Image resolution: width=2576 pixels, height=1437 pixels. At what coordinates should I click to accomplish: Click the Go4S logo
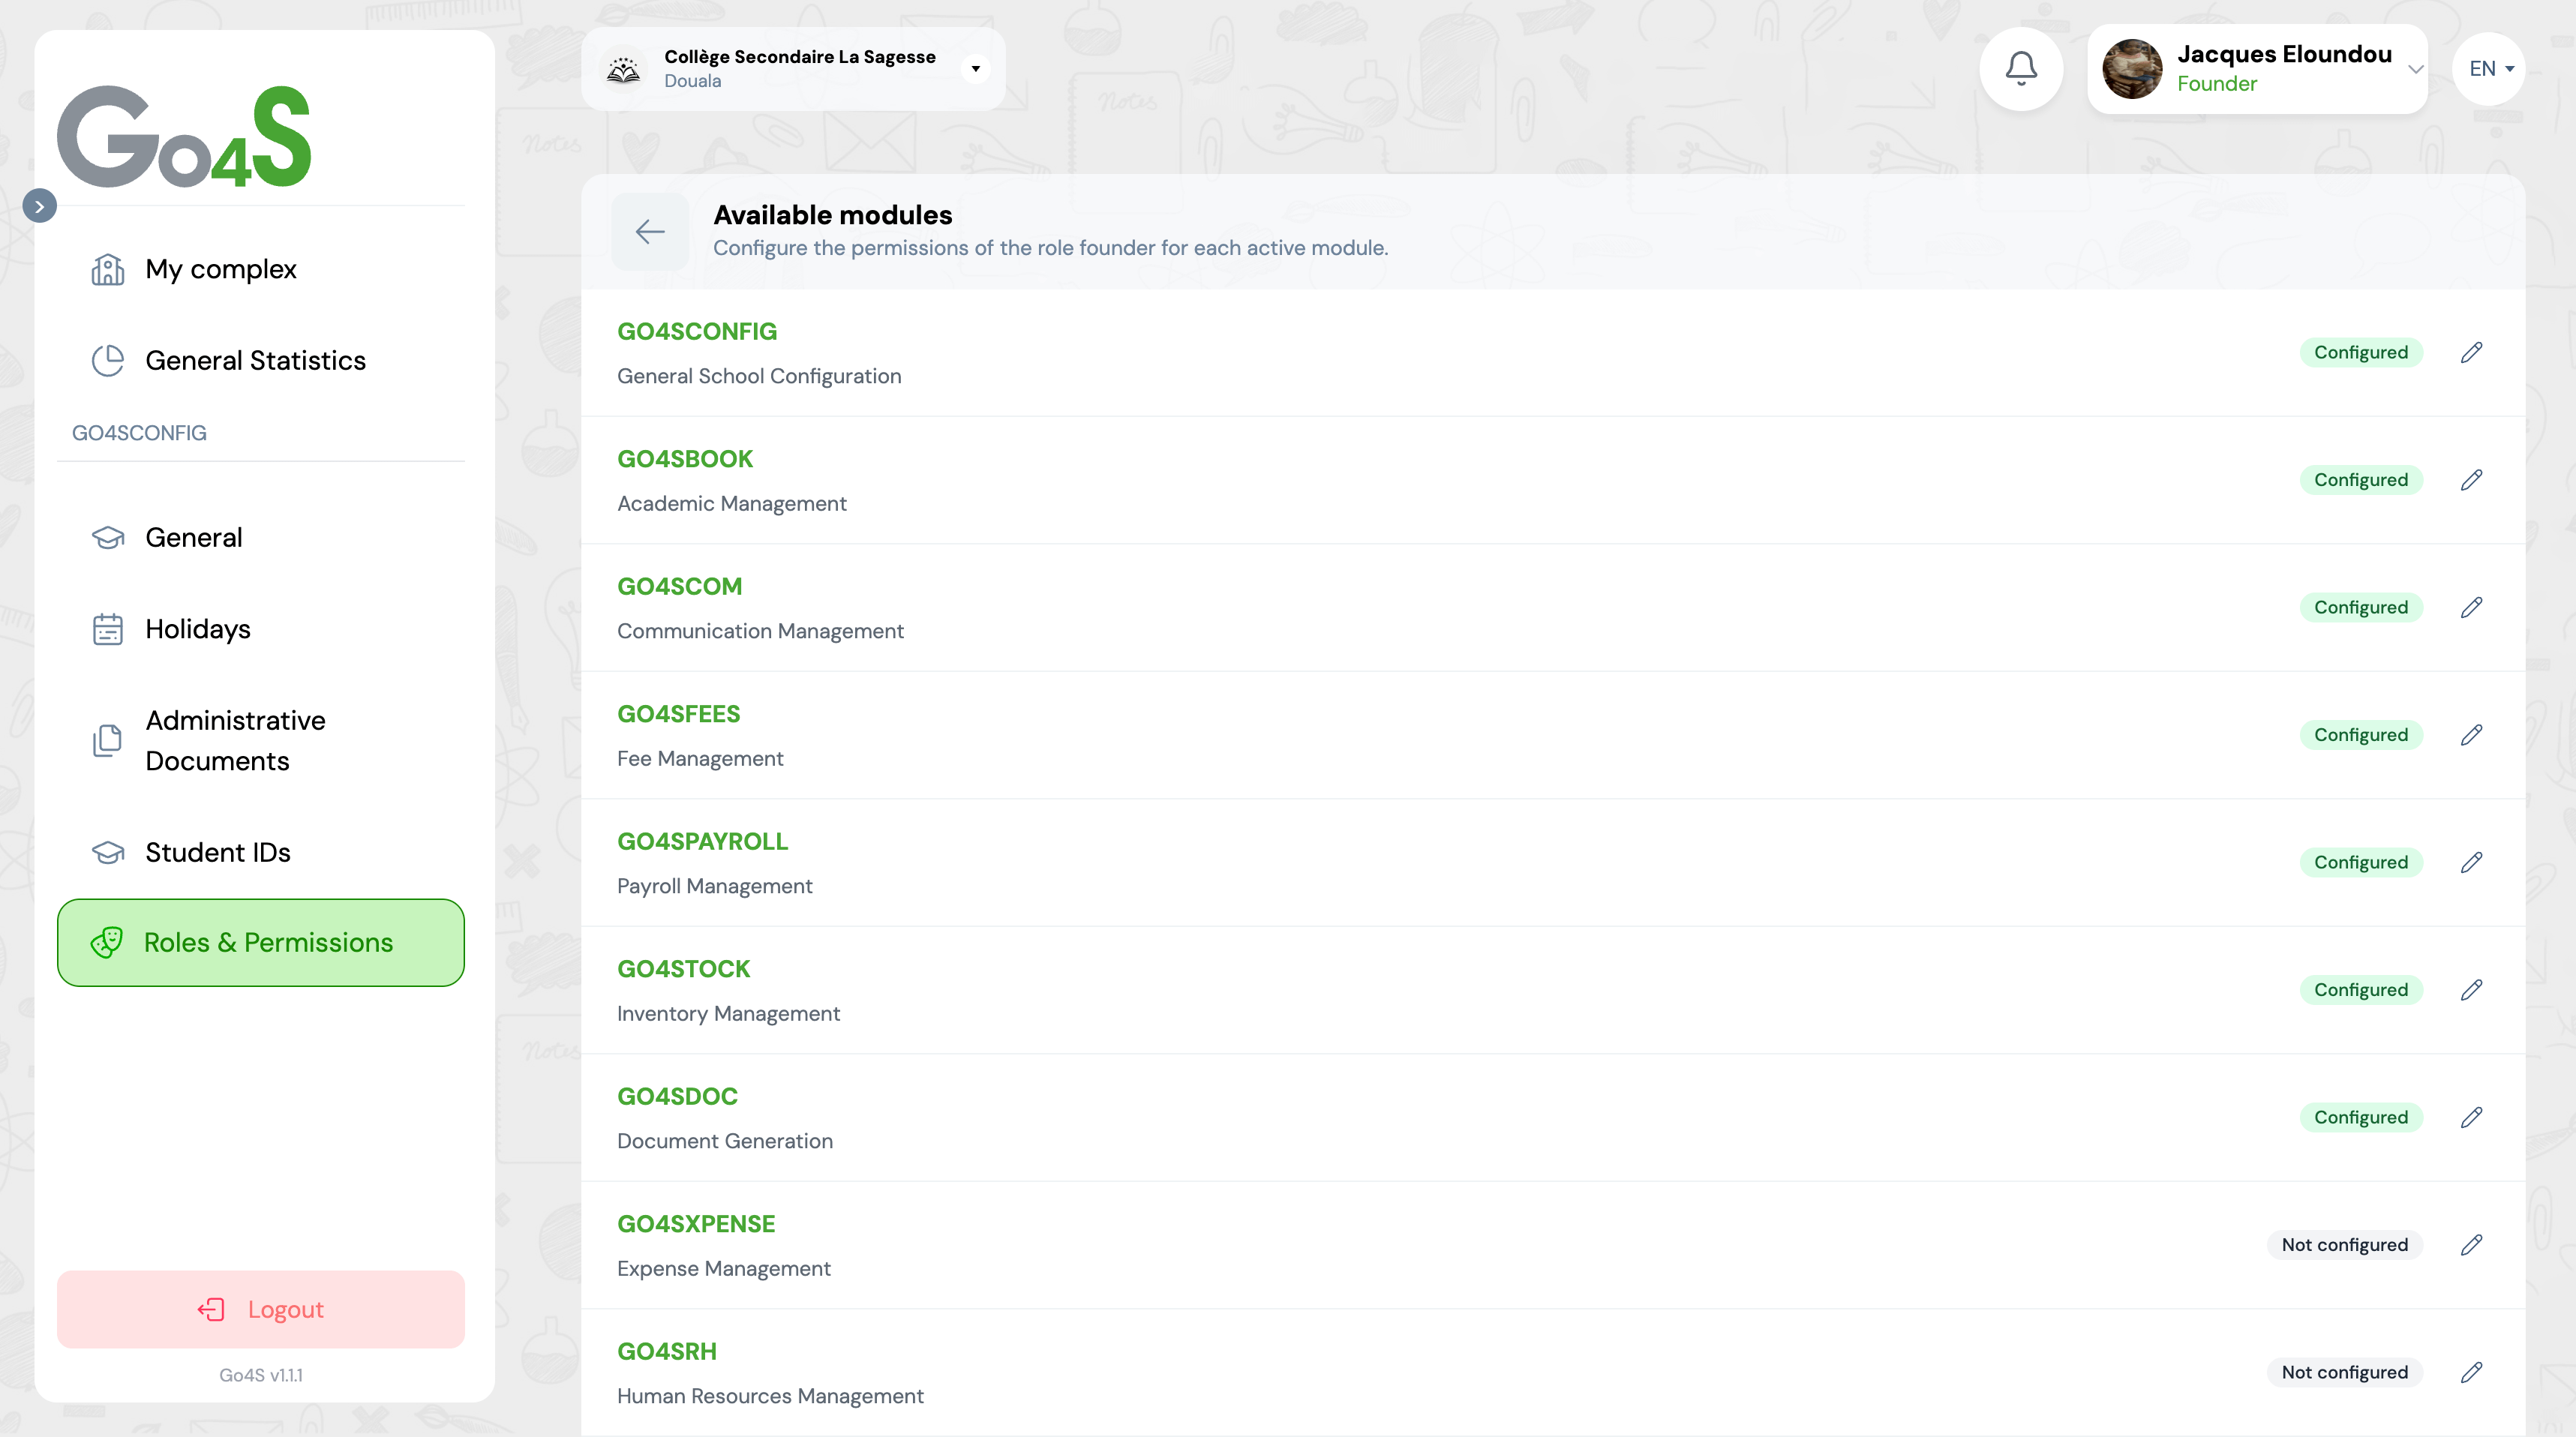(x=184, y=137)
